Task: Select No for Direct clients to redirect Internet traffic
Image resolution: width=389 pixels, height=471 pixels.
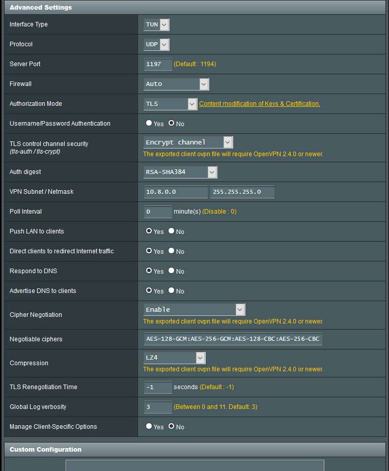Action: click(172, 251)
